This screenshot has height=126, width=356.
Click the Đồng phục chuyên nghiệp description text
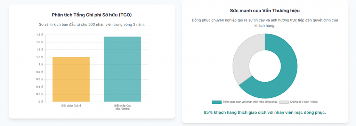tap(265, 23)
